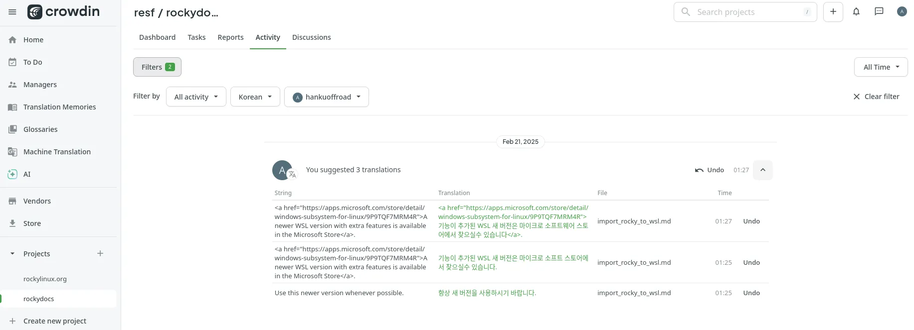This screenshot has width=914, height=330.
Task: Open the messages chat icon
Action: 879,12
